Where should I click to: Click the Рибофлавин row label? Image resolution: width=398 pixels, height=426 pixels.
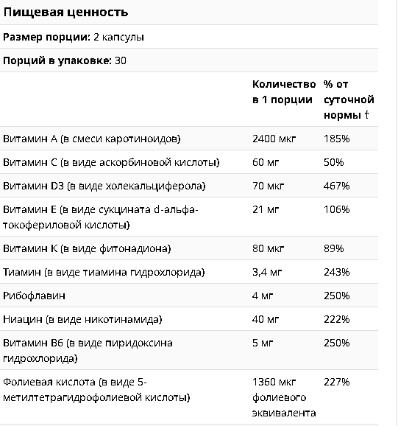[x=34, y=296]
